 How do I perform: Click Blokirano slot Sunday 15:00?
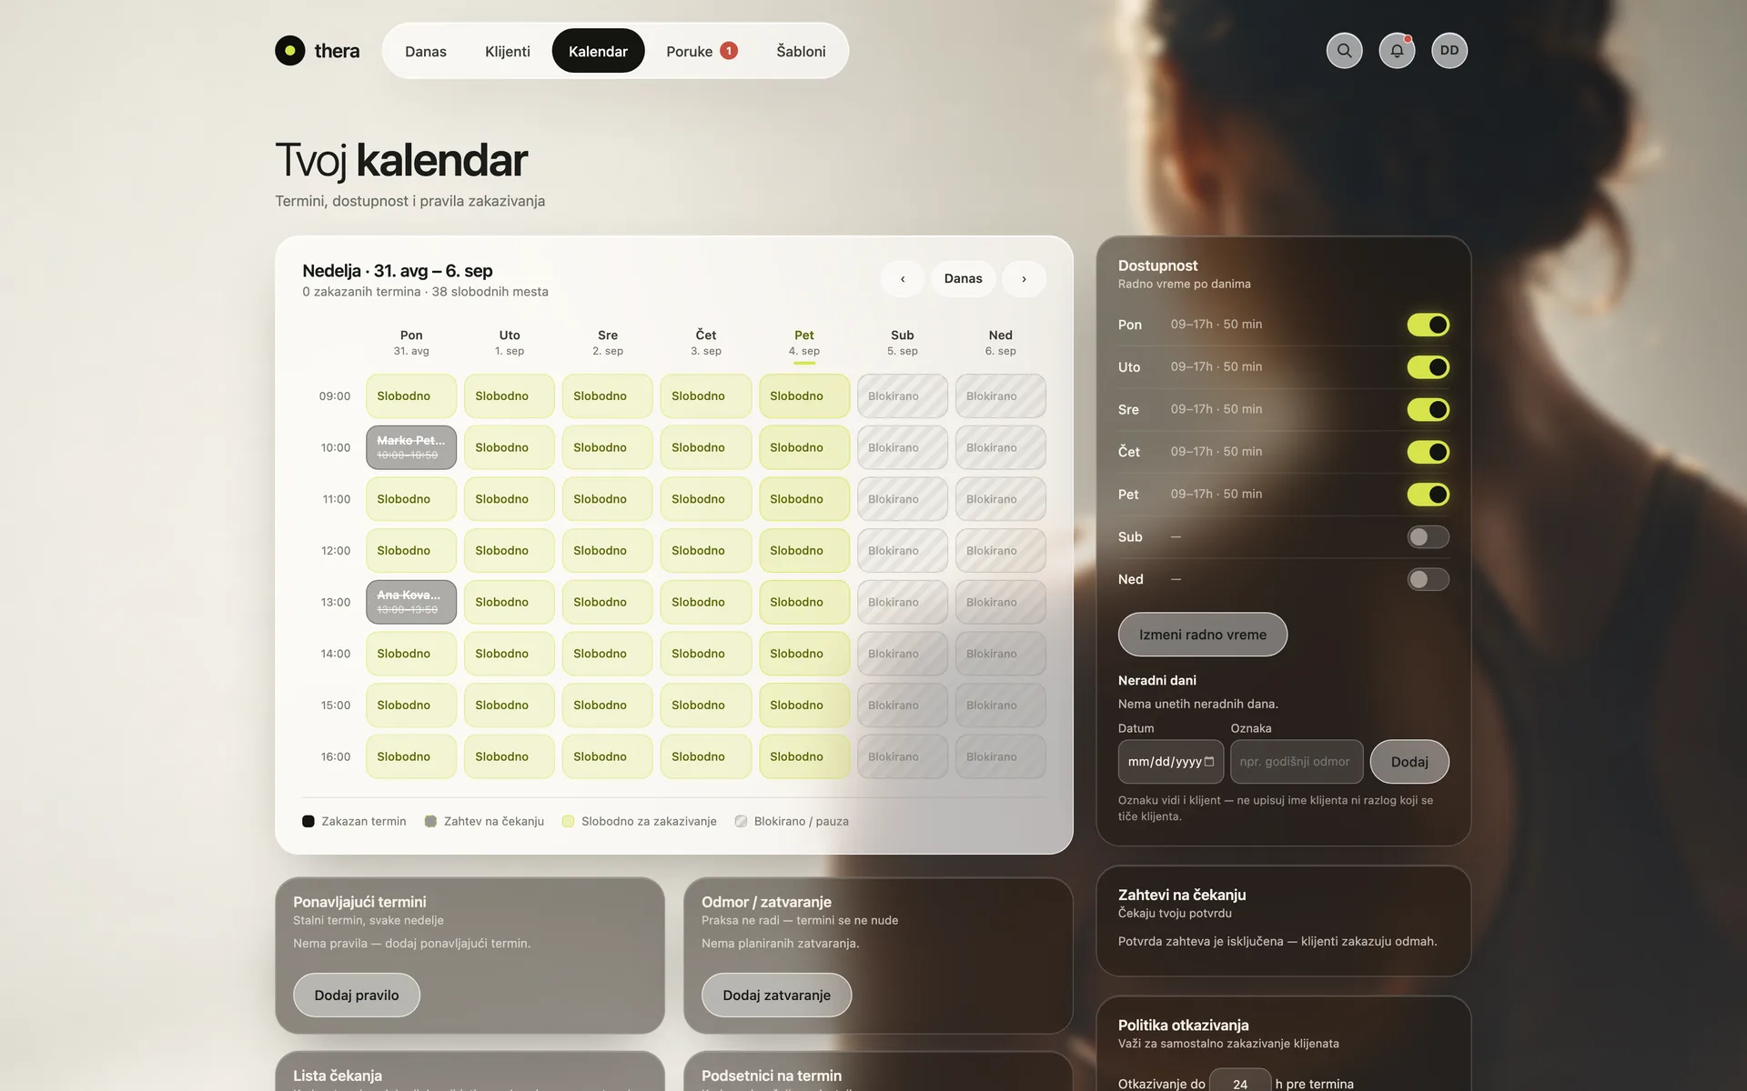(x=1001, y=706)
